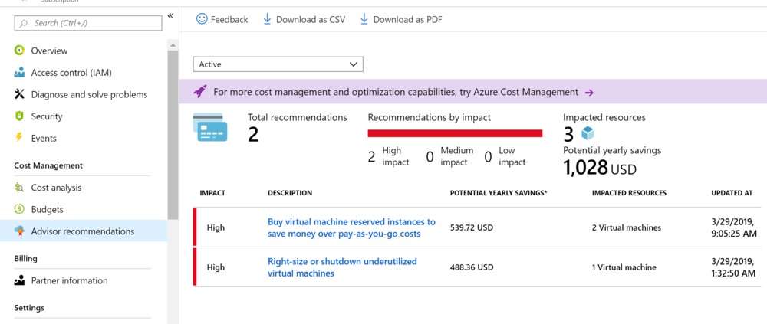Viewport: 767px width, 324px height.
Task: Click High impact in right-size row
Action: tap(216, 267)
